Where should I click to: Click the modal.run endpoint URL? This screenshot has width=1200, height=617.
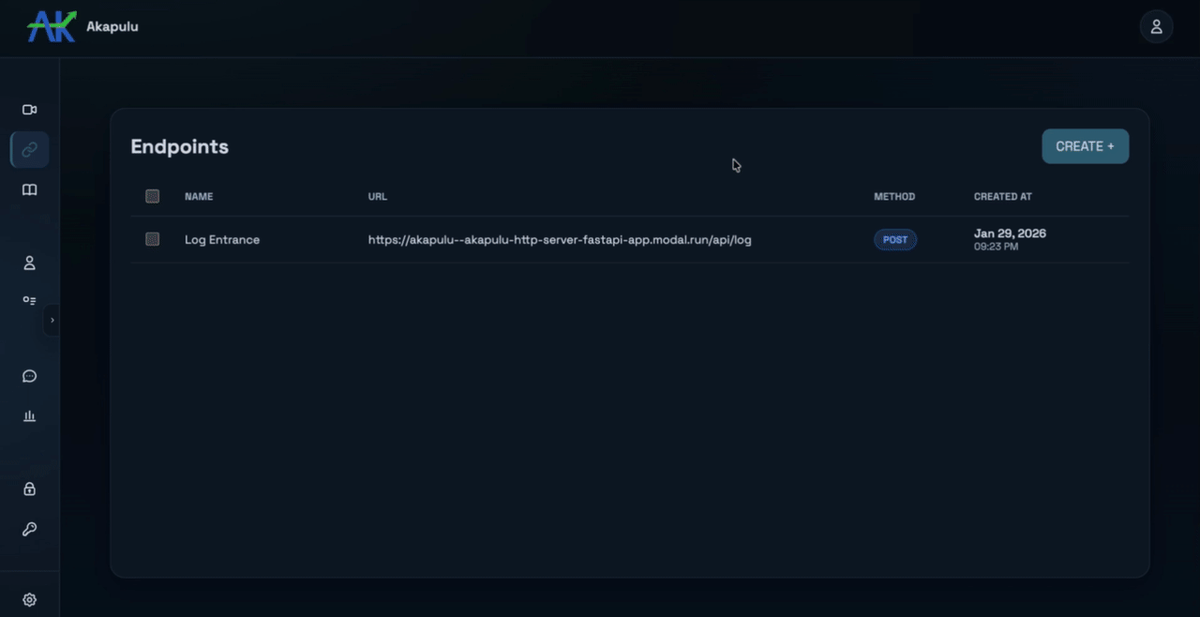(x=560, y=239)
